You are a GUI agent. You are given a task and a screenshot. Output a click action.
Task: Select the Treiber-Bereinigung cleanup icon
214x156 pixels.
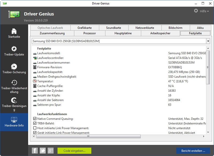[14, 100]
